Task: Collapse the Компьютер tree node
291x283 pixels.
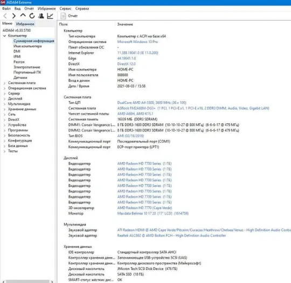Action: 4,36
